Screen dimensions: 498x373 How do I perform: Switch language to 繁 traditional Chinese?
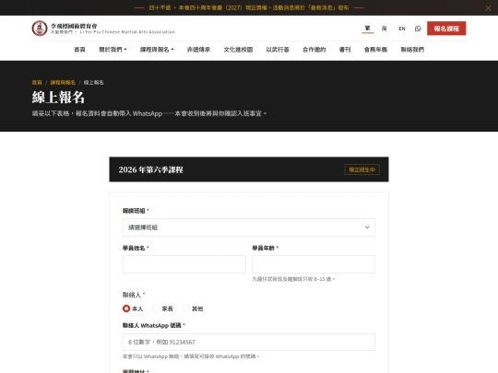(x=367, y=29)
